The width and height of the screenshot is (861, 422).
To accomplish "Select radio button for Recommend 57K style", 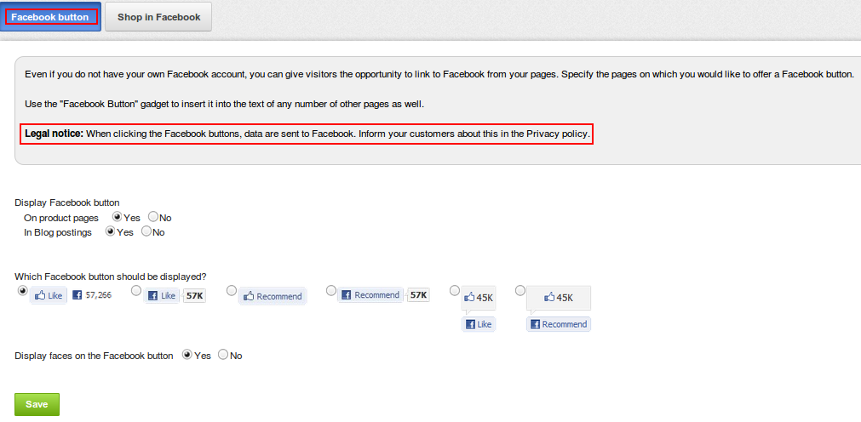I will point(331,290).
